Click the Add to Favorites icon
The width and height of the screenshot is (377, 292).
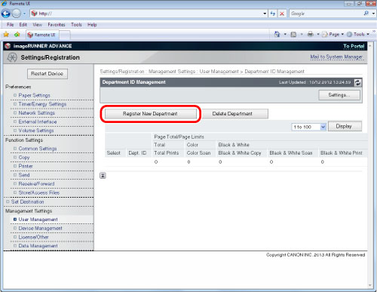pyautogui.click(x=17, y=35)
